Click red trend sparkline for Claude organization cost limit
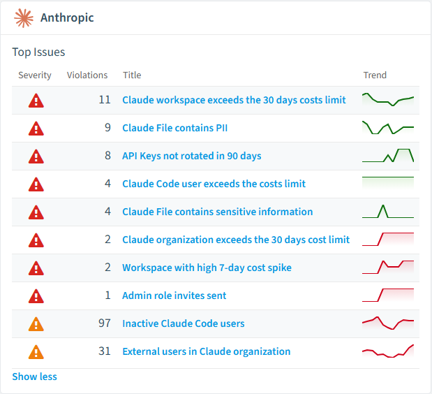This screenshot has width=432, height=394. pos(388,240)
